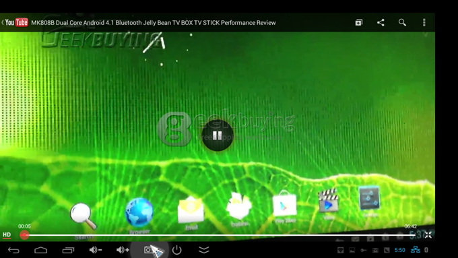The image size is (458, 258).
Task: Open the three-dot overflow menu
Action: point(424,22)
